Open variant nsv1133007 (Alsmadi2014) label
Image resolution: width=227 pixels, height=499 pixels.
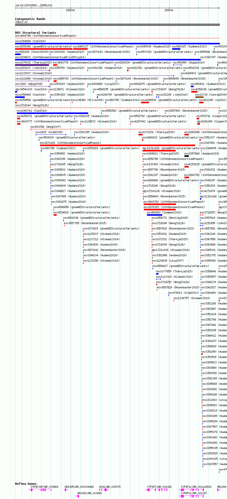(34, 73)
